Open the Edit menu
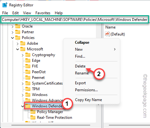150x128 pixels. [16, 13]
